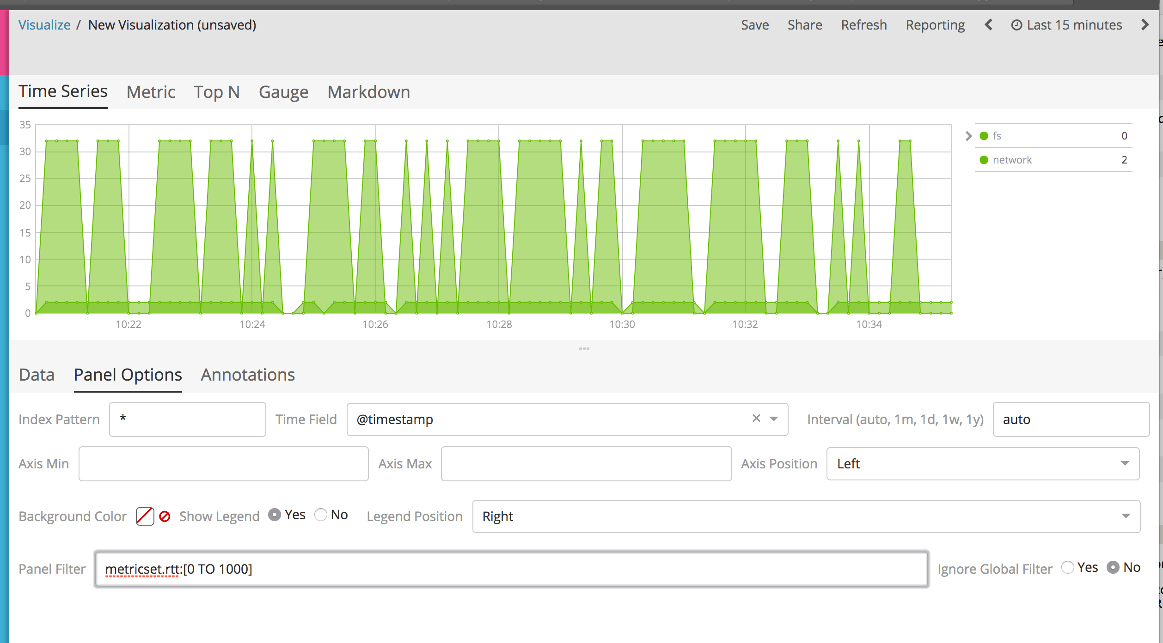Clear the @timestamp Time Field selection

pos(756,419)
